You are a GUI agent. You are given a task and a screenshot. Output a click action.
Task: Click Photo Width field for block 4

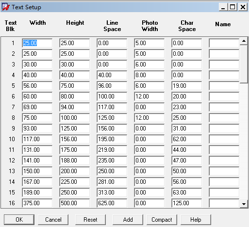(x=149, y=75)
